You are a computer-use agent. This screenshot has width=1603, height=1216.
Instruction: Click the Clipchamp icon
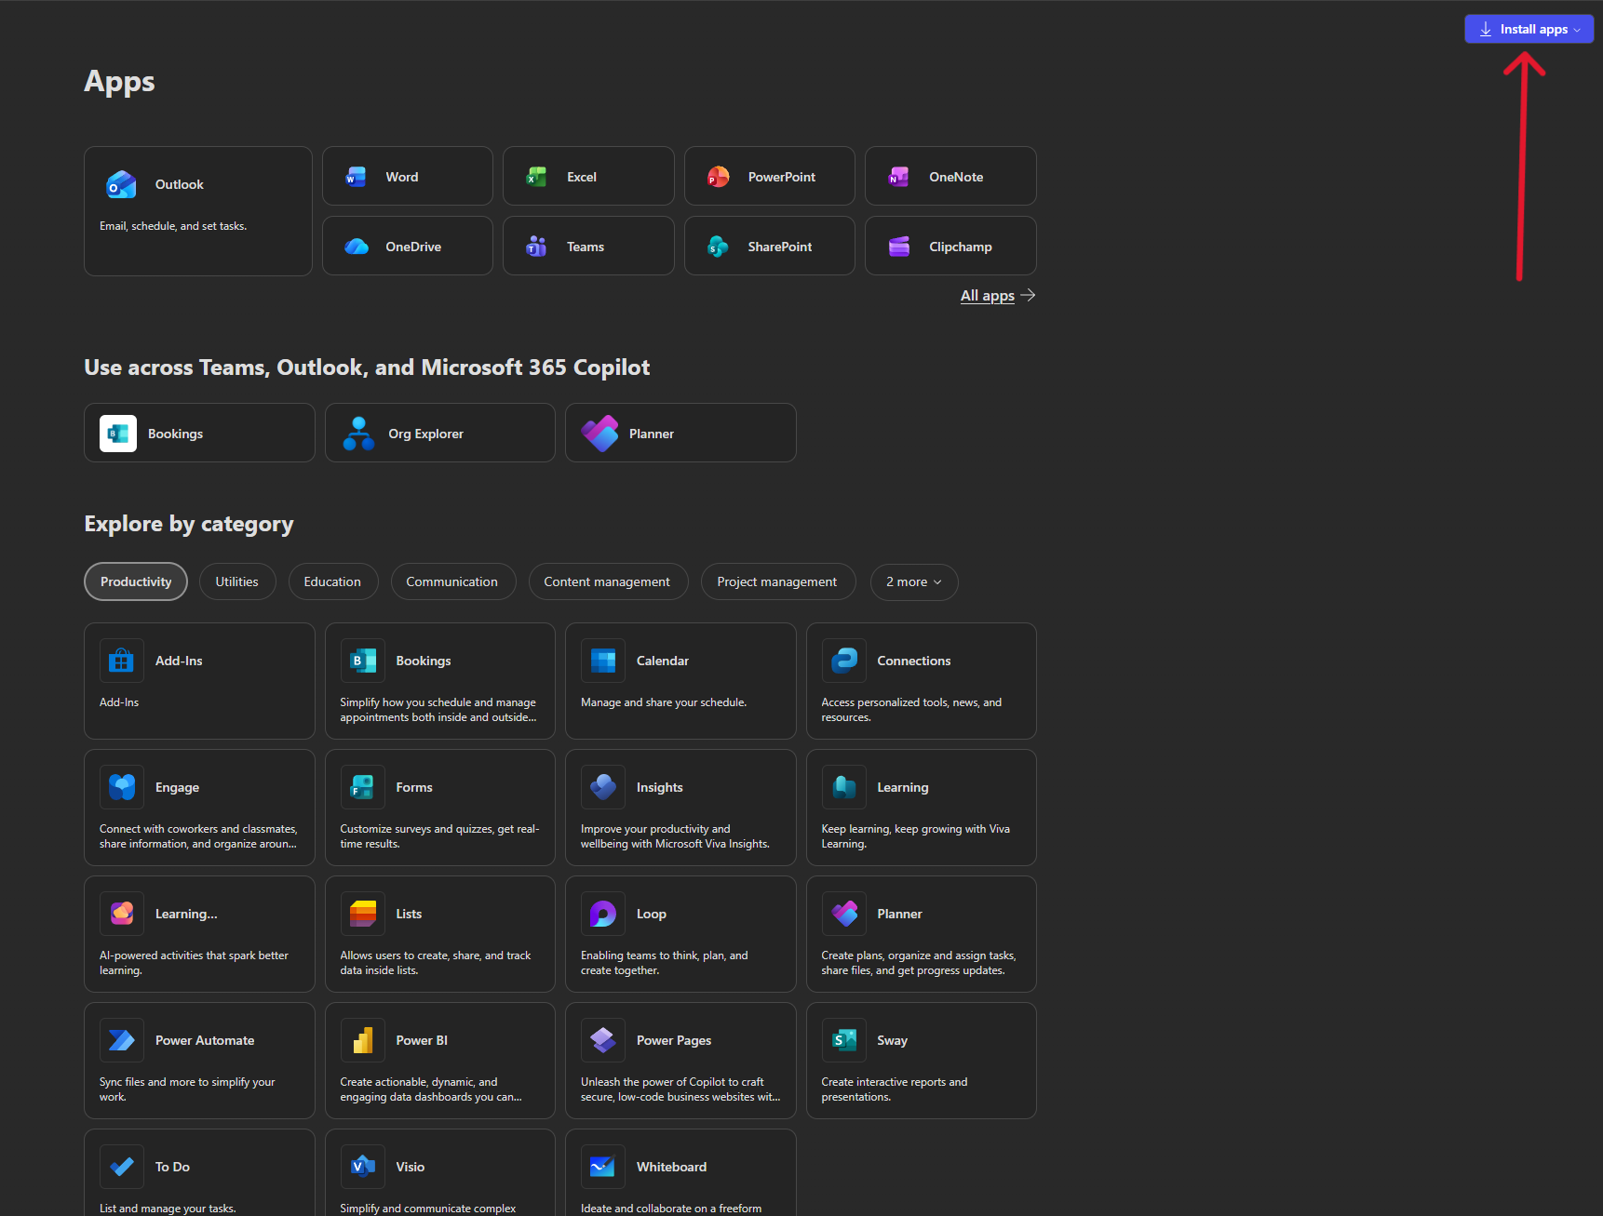(x=899, y=247)
